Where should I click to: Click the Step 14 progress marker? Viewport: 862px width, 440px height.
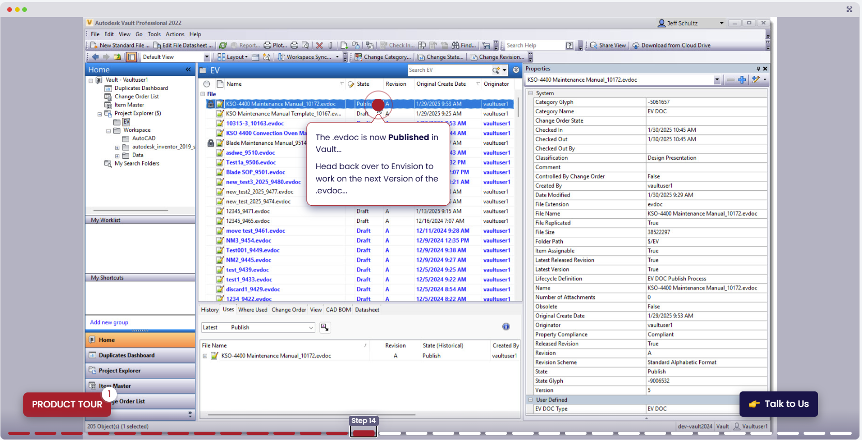coord(363,433)
